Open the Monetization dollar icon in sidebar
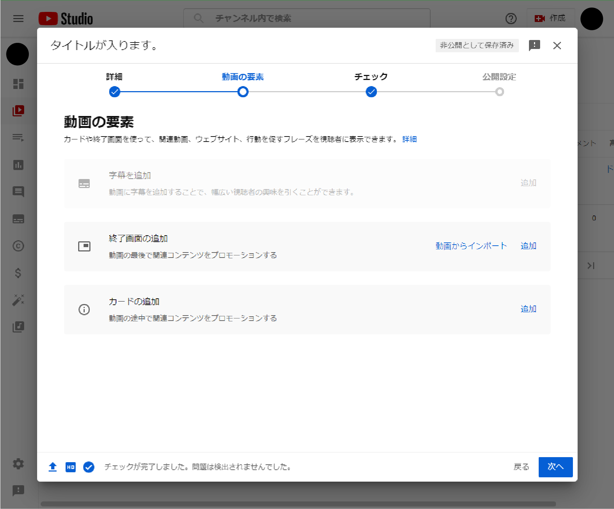 coord(18,273)
